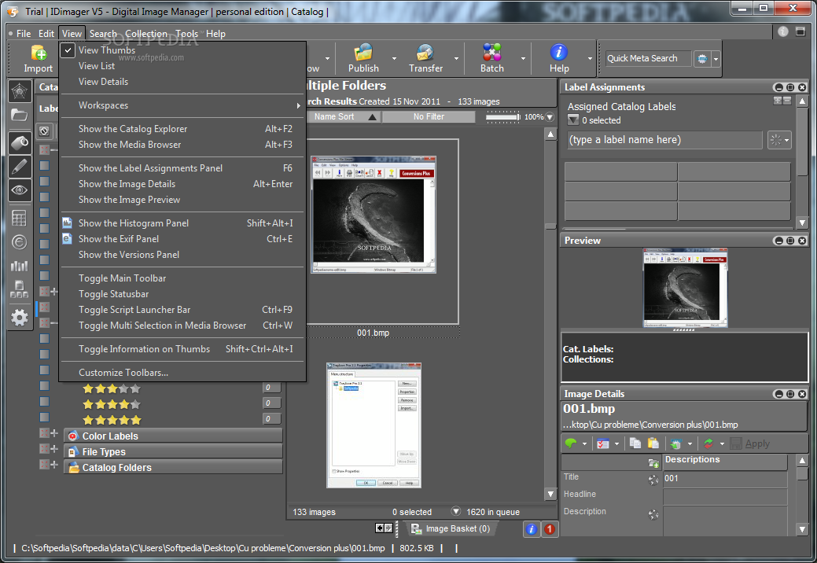
Task: Open the Publish dropdown arrow
Action: coord(395,58)
